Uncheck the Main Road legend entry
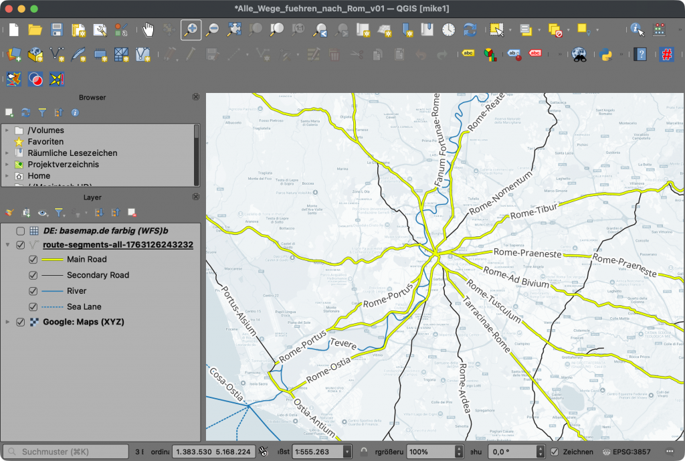This screenshot has width=685, height=461. coord(33,260)
